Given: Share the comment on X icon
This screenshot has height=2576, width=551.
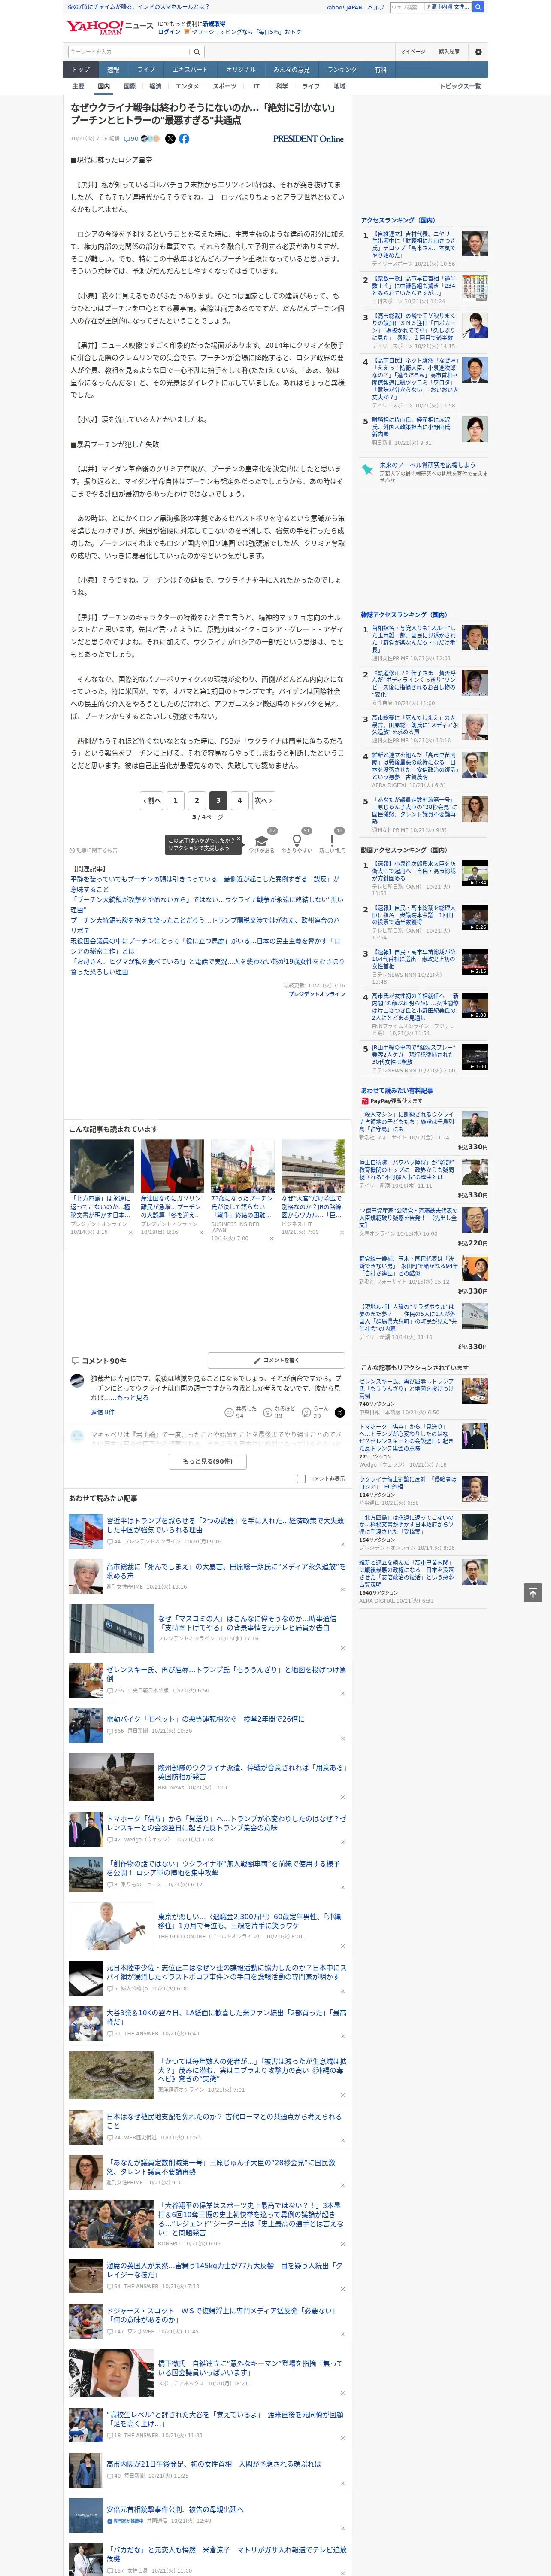Looking at the screenshot, I should [340, 1412].
